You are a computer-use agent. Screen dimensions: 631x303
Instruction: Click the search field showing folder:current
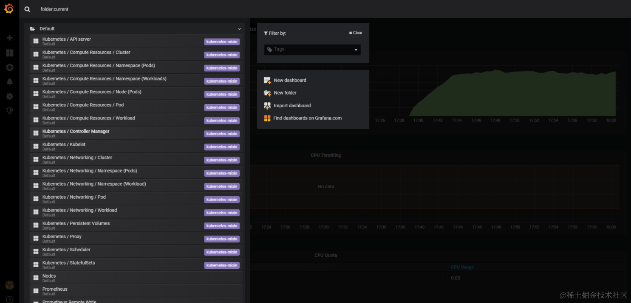(54, 9)
